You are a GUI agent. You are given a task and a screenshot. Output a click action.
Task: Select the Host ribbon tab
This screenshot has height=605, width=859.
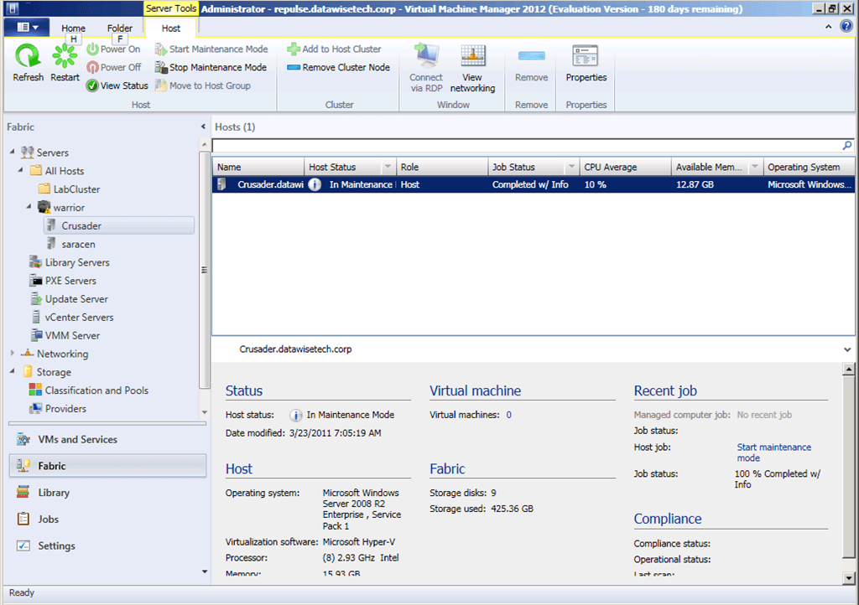point(170,28)
